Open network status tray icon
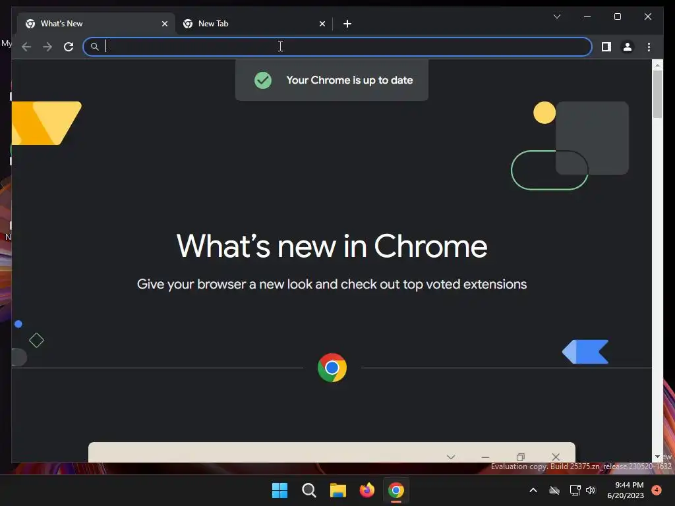675x506 pixels. tap(575, 490)
